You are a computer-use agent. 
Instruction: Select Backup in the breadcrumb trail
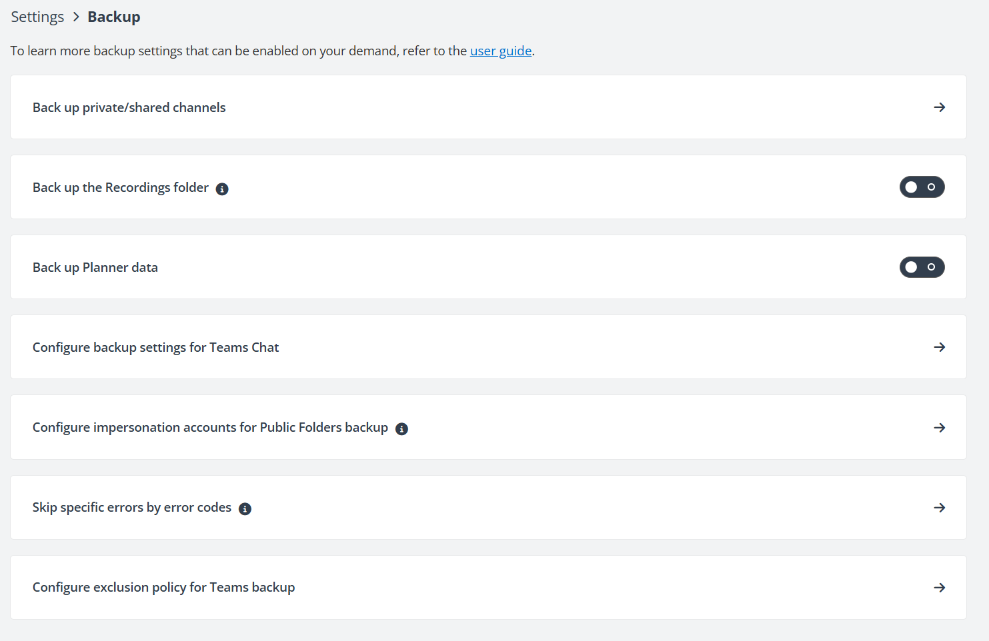[113, 16]
